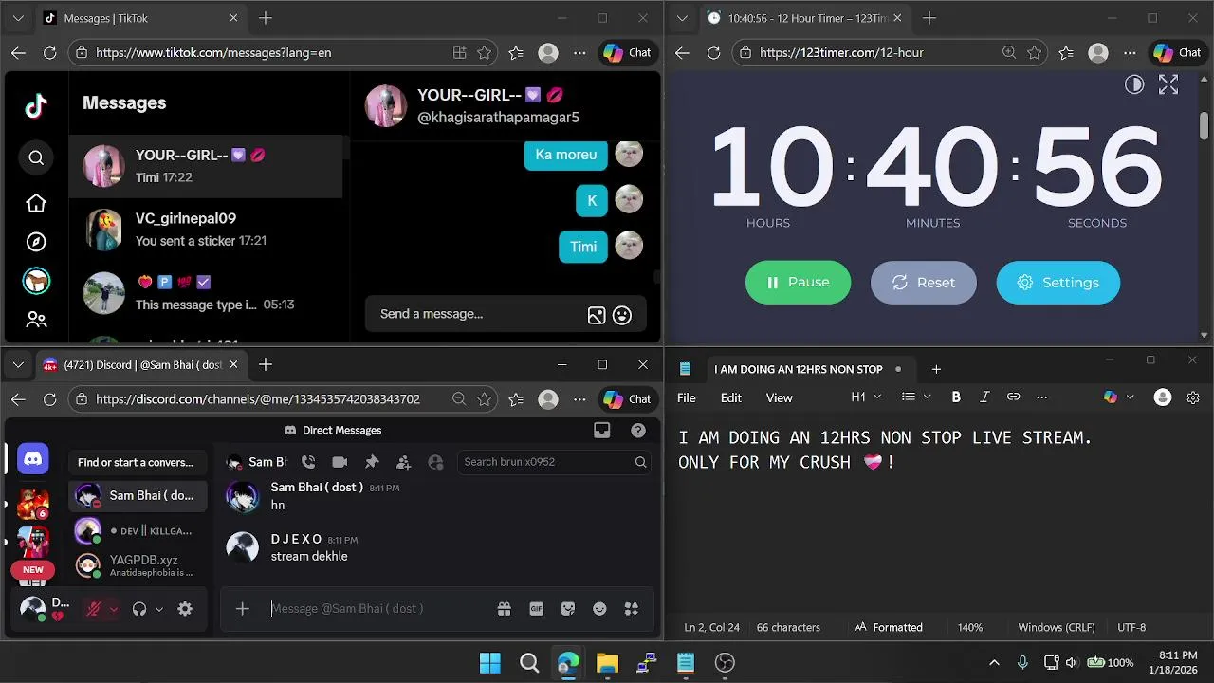Toggle bold formatting in Notepad
This screenshot has width=1214, height=683.
956,397
